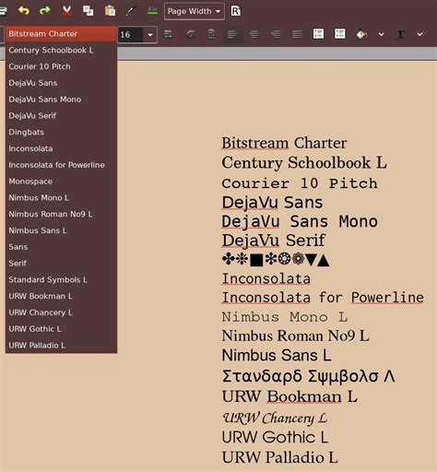Viewport: 437px width, 472px height.
Task: Click document line 'Century Schoolbook L'
Action: [x=304, y=163]
